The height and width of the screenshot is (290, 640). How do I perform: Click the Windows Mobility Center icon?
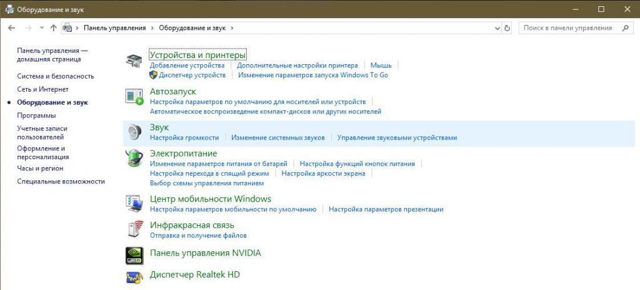(x=134, y=203)
